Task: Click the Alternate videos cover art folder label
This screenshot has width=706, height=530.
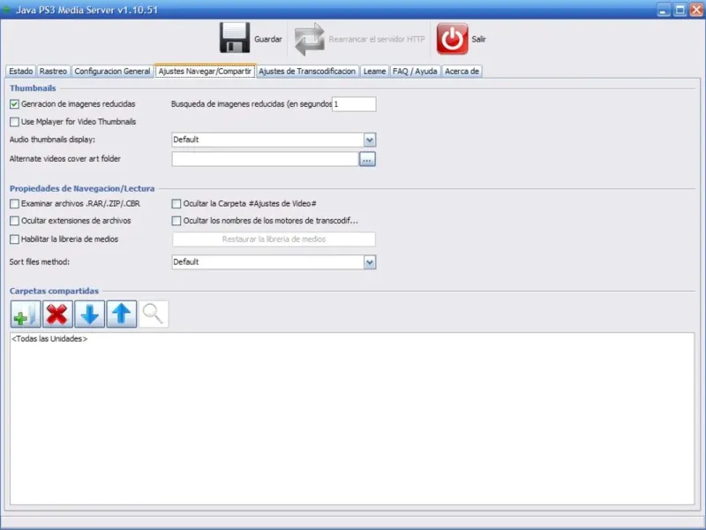Action: pos(64,159)
